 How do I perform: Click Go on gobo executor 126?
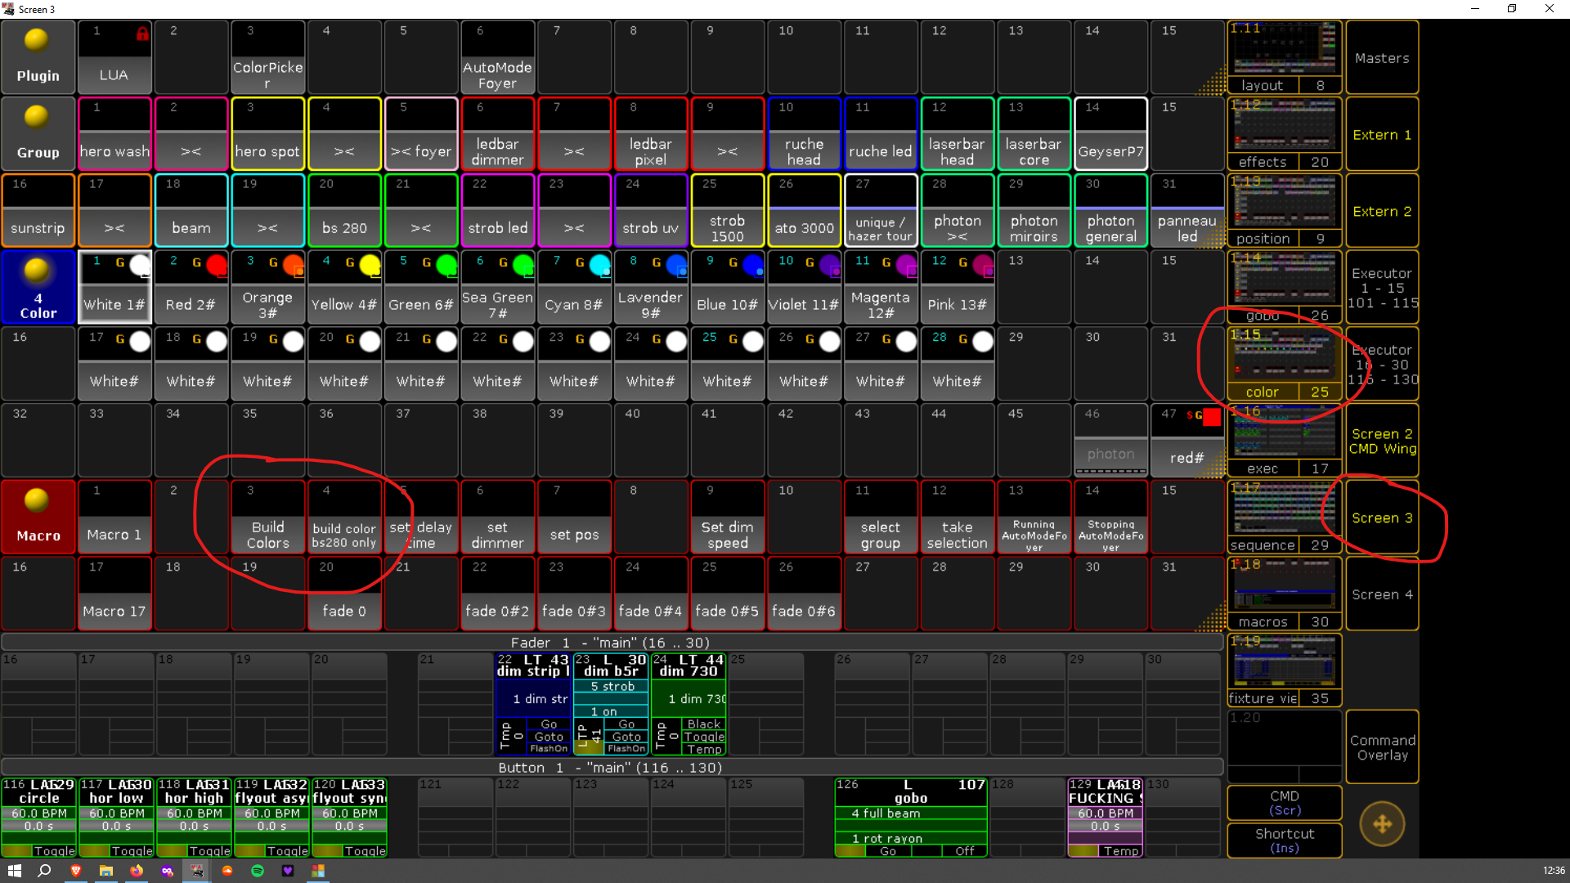tap(888, 850)
